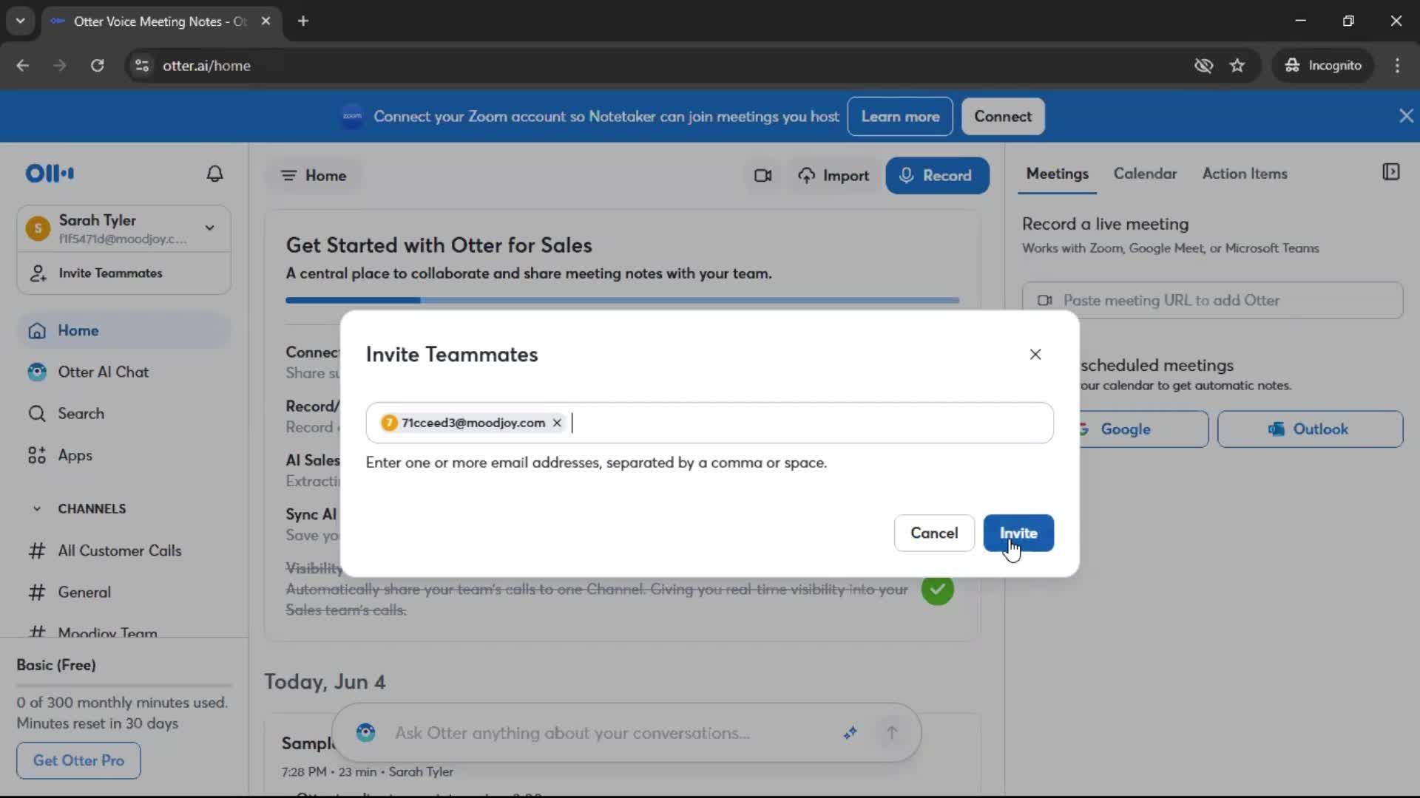Open Invite Teammates in the sidebar
The image size is (1420, 798).
(x=124, y=273)
